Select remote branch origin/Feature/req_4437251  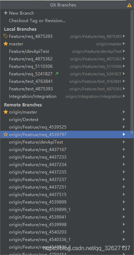[x=38, y=187]
